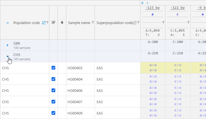
Task: Expand the GBR population group
Action: pos(7,45)
